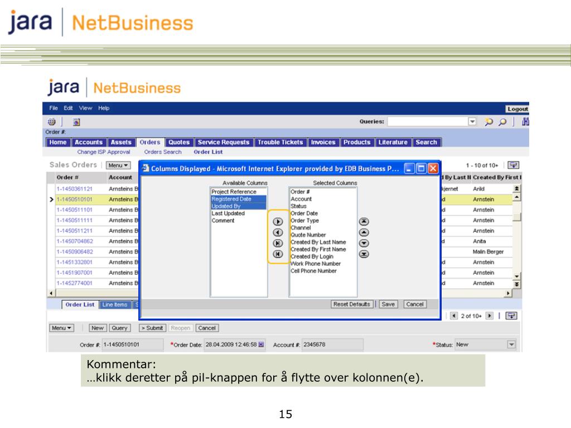Switch to the Home tab
This screenshot has height=428, width=571.
pyautogui.click(x=58, y=142)
